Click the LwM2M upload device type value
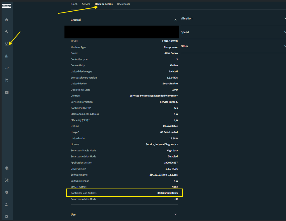 173,71
